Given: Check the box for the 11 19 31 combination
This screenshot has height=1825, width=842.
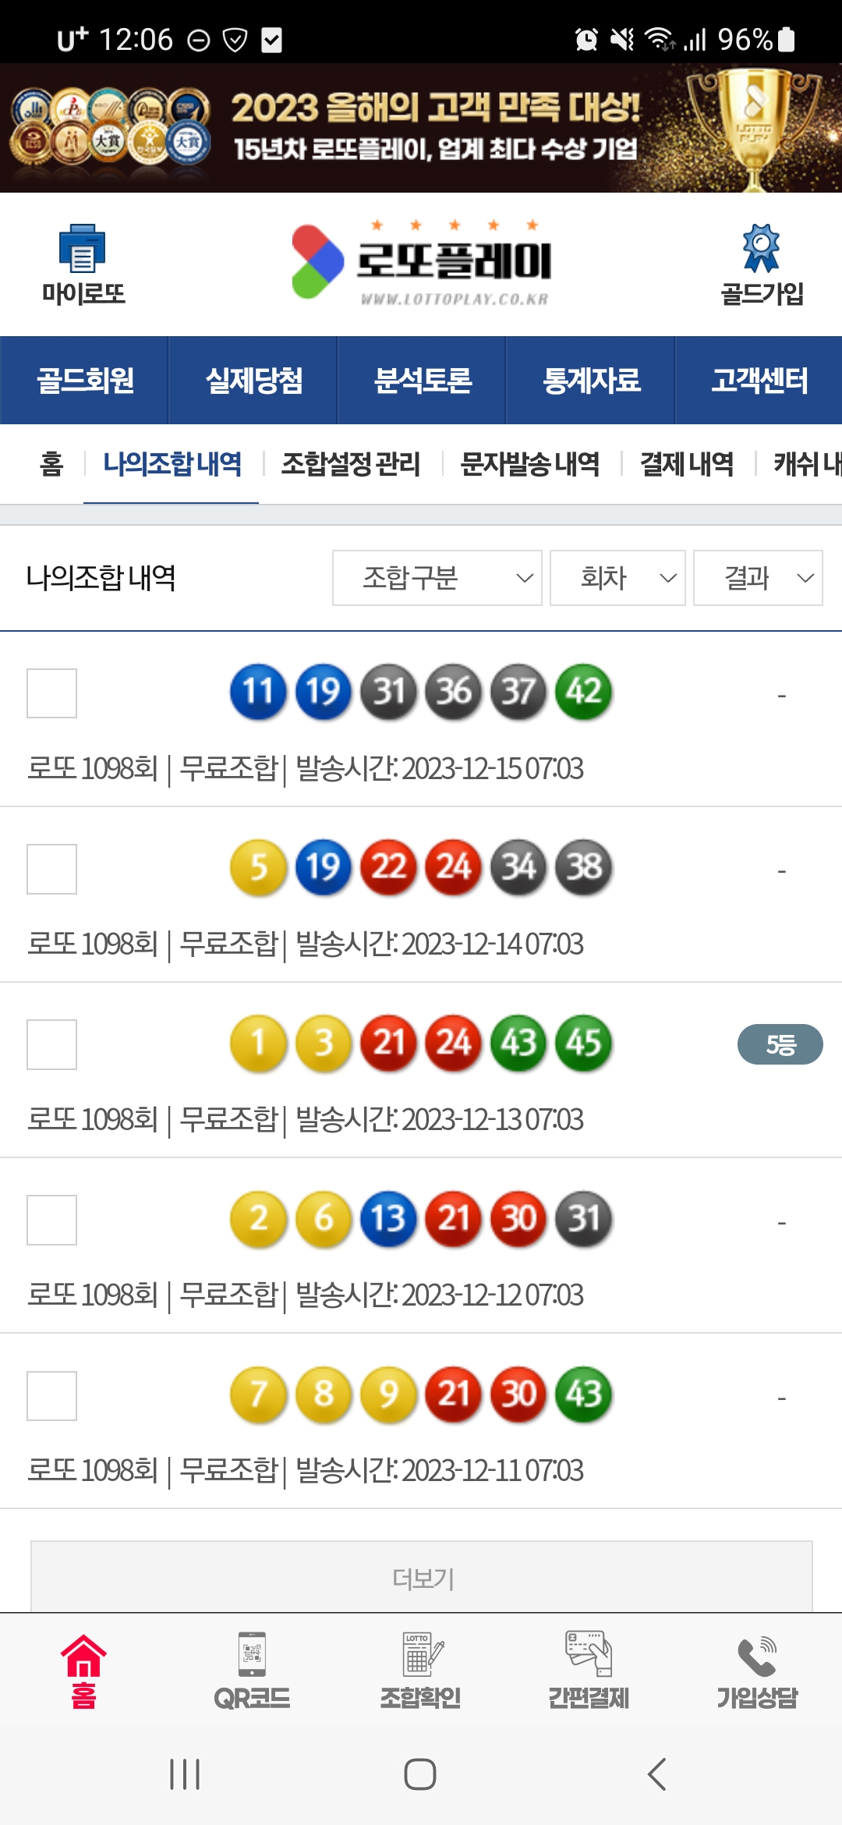Looking at the screenshot, I should 51,693.
